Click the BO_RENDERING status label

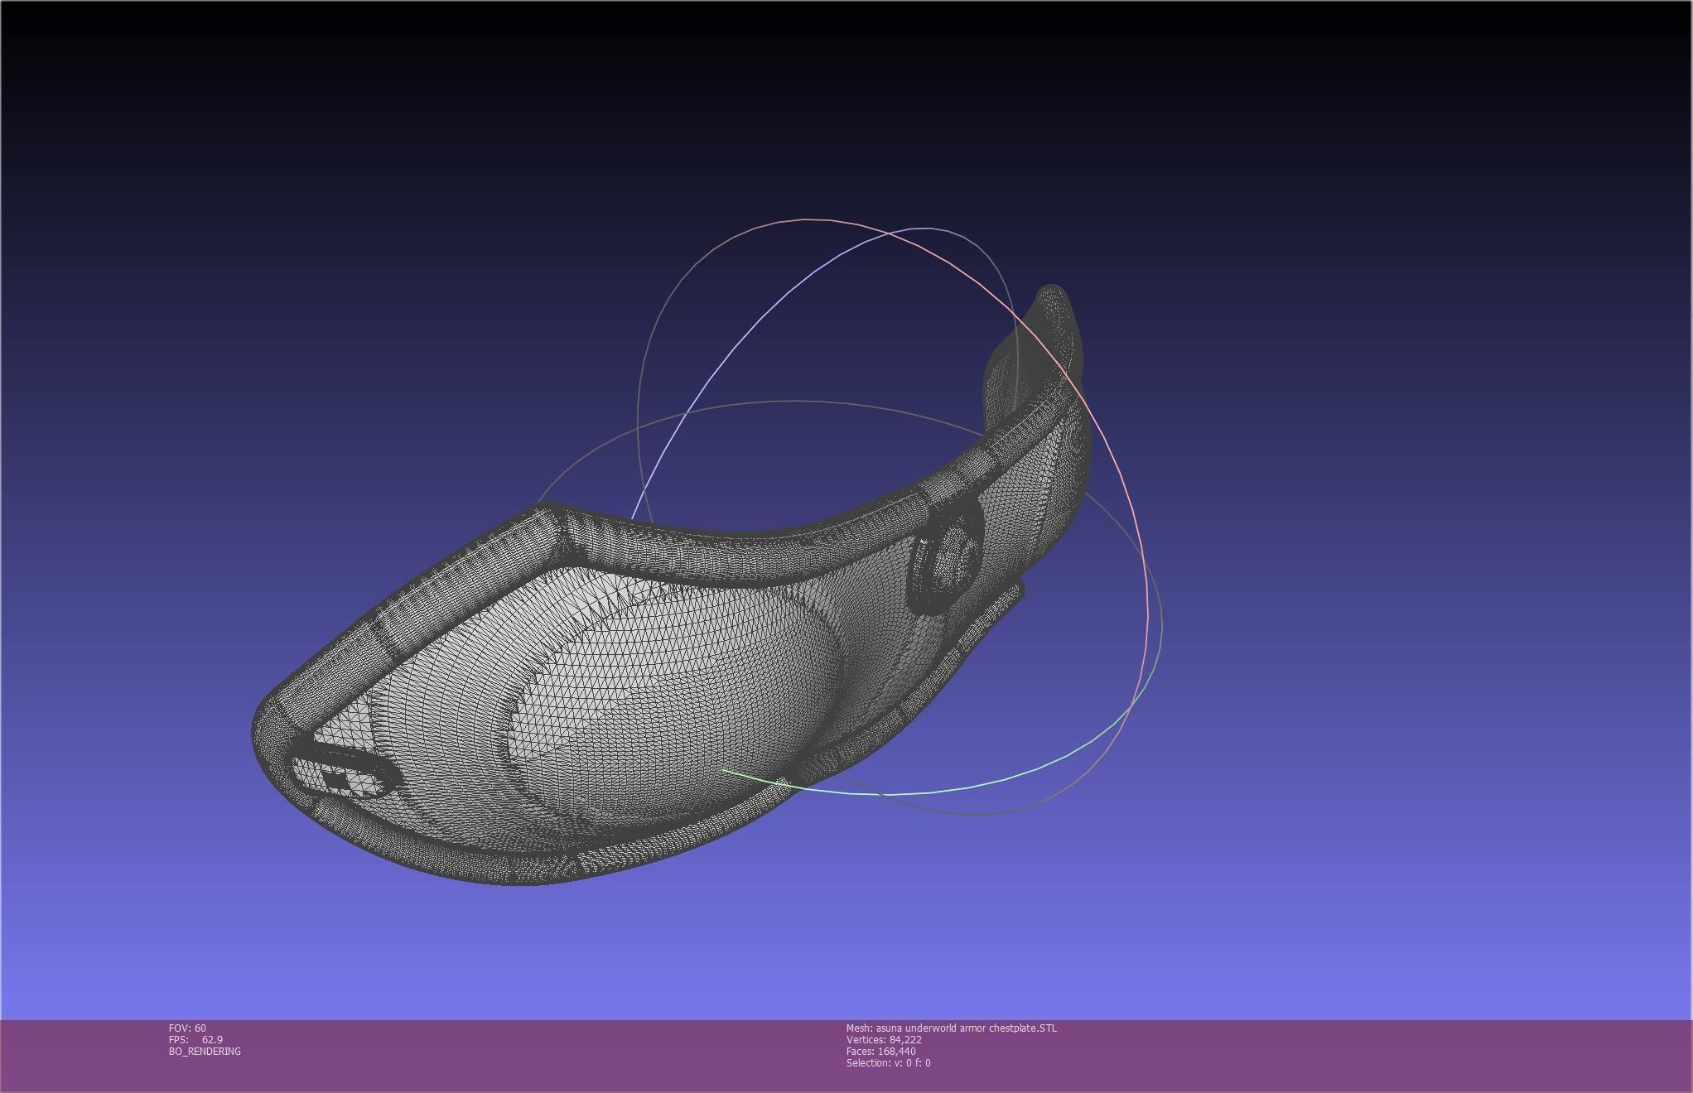point(205,1052)
